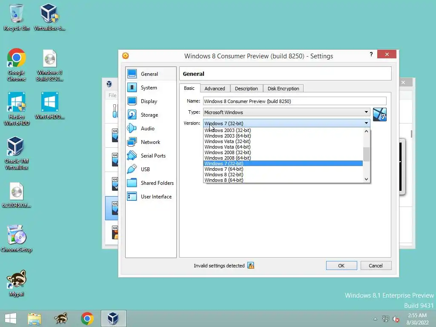Open the USB settings category
Screen dimensions: 436x327
[150, 169]
